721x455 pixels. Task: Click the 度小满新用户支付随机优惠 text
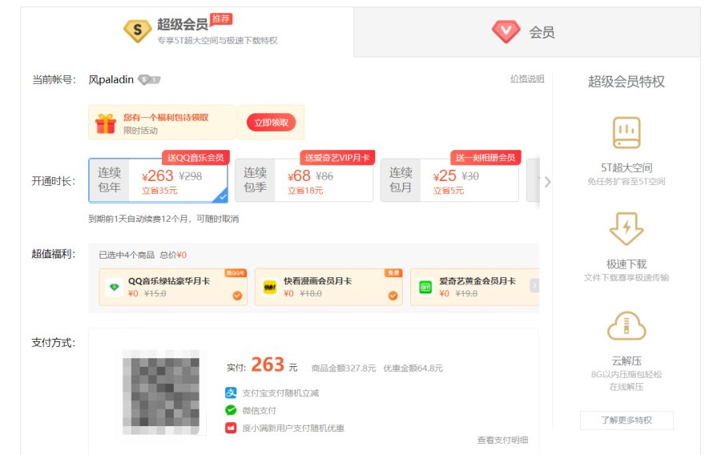pyautogui.click(x=293, y=428)
